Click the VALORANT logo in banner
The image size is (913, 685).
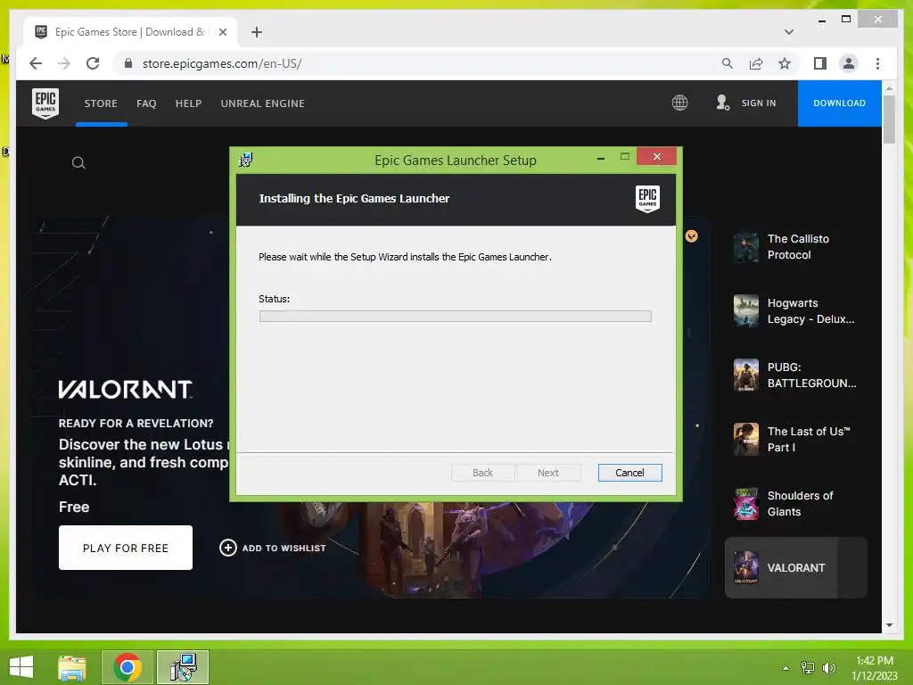pos(125,389)
